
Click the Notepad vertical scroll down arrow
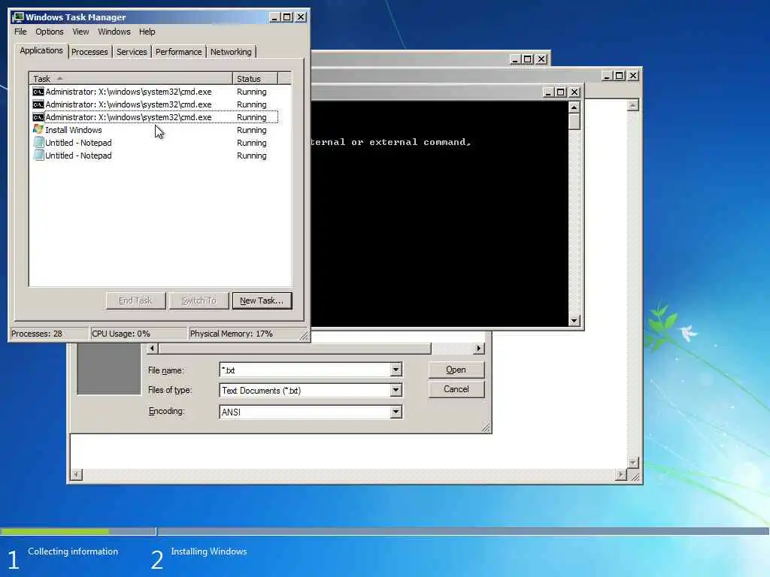[633, 463]
